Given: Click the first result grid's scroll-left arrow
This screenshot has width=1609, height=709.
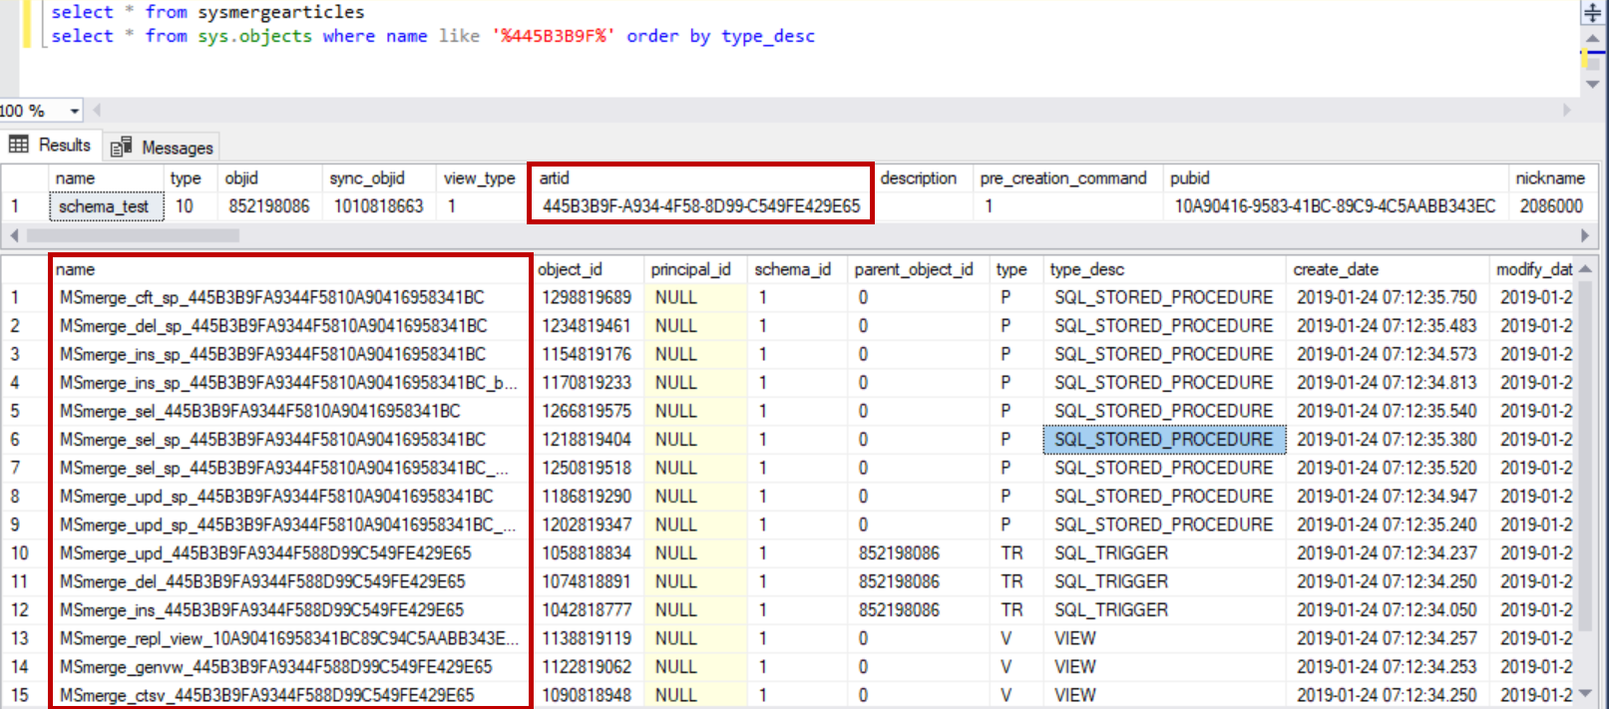Looking at the screenshot, I should 13,235.
